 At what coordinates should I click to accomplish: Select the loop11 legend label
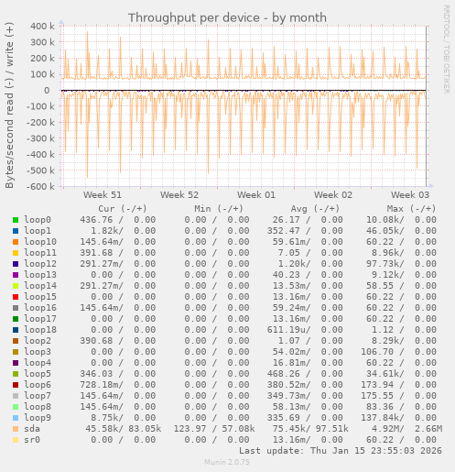[40, 253]
